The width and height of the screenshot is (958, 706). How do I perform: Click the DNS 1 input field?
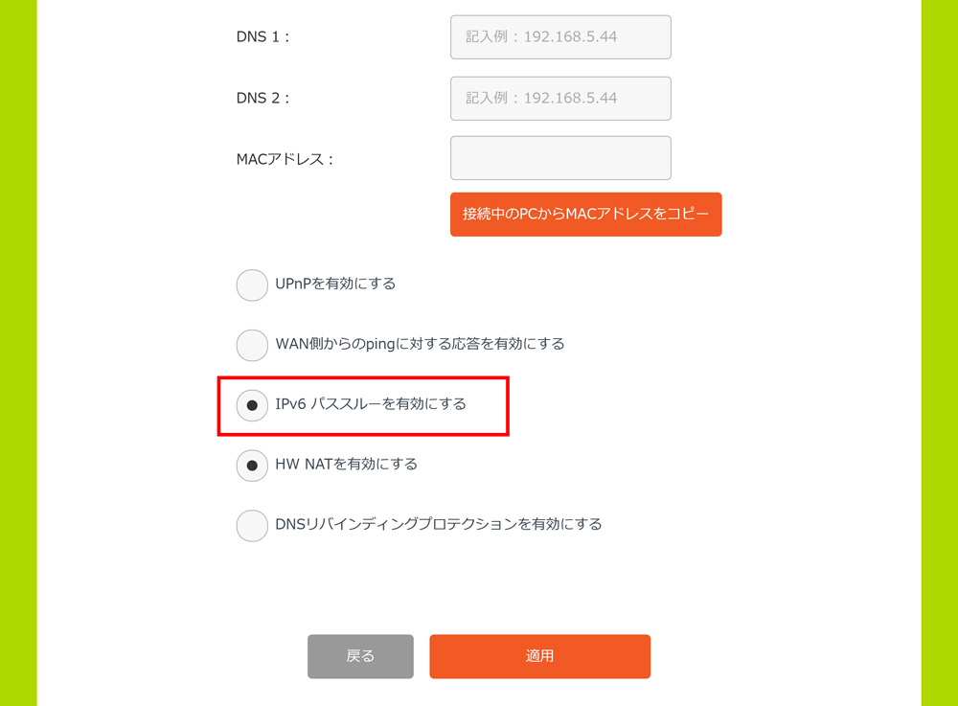560,37
